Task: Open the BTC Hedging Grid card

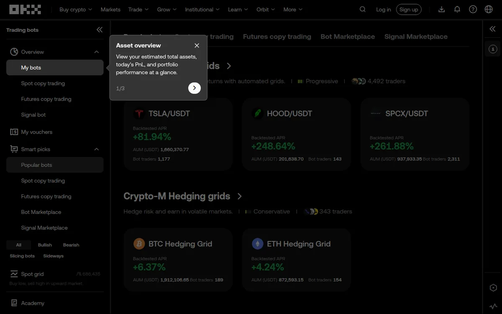Action: [x=178, y=260]
